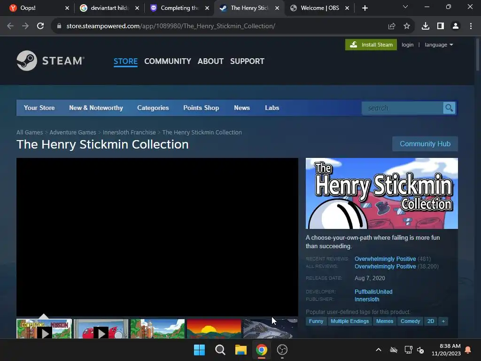Click the Comedy tag
The height and width of the screenshot is (361, 481).
pos(410,321)
